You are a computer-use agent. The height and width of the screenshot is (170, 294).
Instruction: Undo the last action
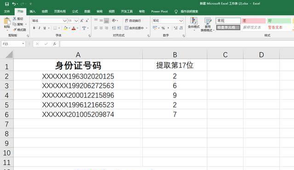[x=14, y=4]
